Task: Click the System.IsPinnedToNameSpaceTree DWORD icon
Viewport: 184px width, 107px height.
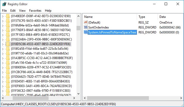Action: click(86, 32)
